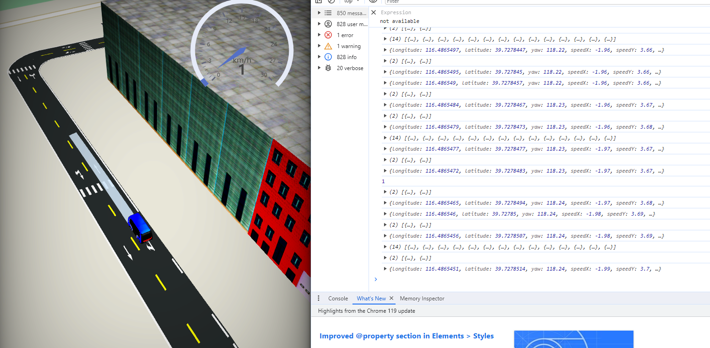
Task: Click the log entry with latitude 39.7278514
Action: [525, 269]
